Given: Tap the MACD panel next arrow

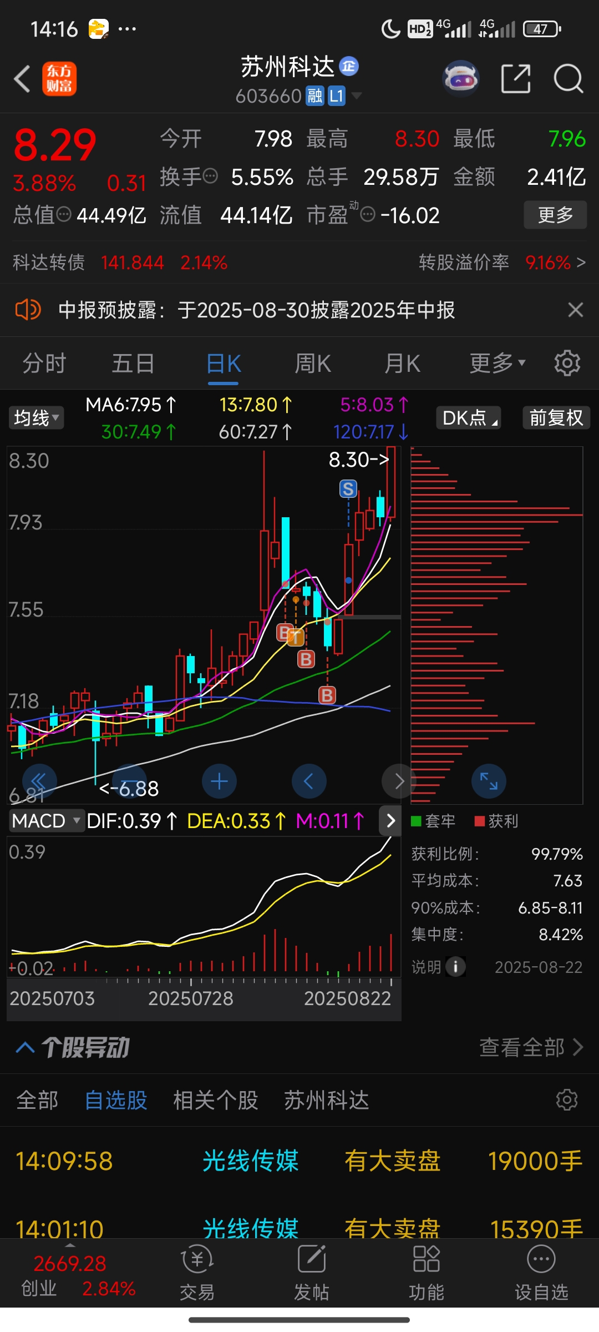Looking at the screenshot, I should point(390,821).
